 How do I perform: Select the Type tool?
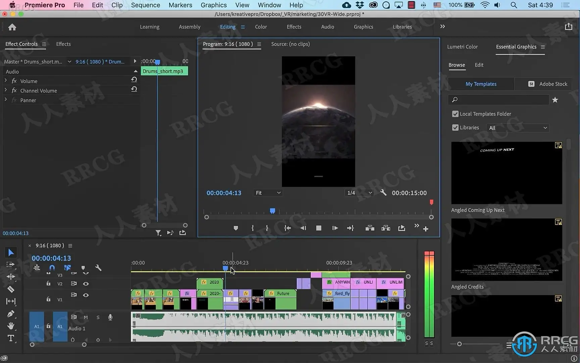[x=11, y=338]
